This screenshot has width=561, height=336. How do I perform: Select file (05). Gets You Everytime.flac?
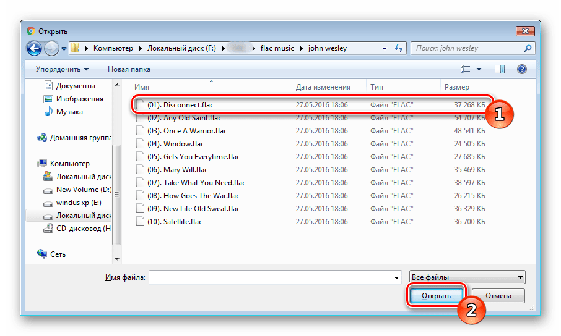tap(311, 157)
